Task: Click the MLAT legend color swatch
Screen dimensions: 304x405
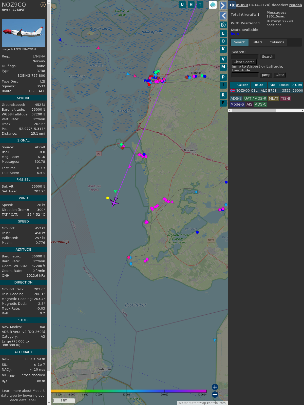Action: (274, 98)
